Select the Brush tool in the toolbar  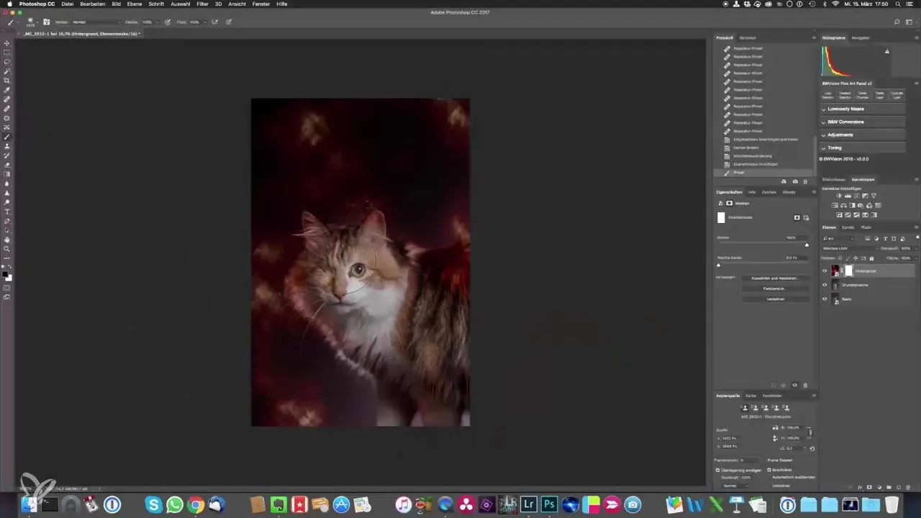click(x=7, y=137)
